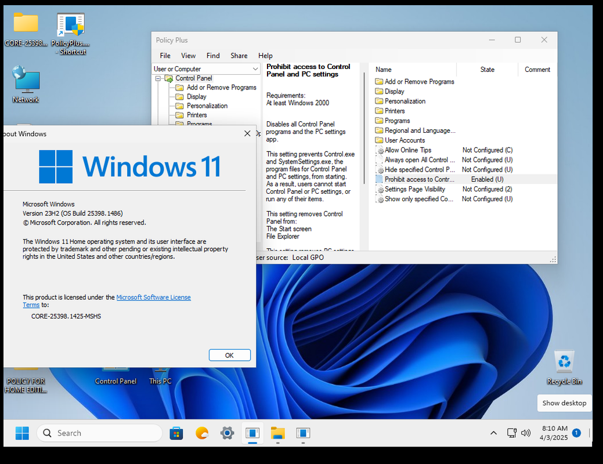Click the description pane vertical scrollbar
The height and width of the screenshot is (464, 603).
[364, 128]
